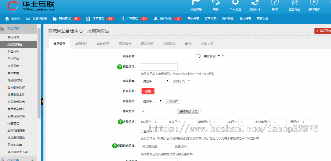This screenshot has width=331, height=161.
Task: Focus the 商品名称 input field
Action: [x=167, y=56]
